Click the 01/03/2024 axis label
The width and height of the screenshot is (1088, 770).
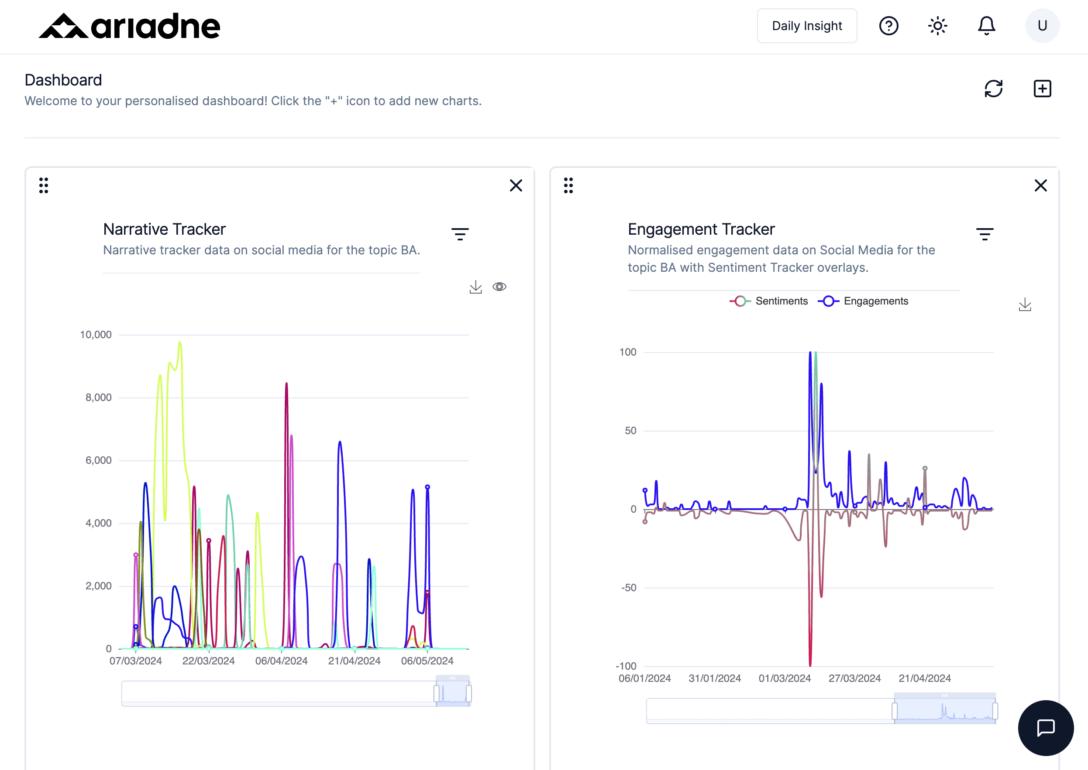click(x=784, y=678)
